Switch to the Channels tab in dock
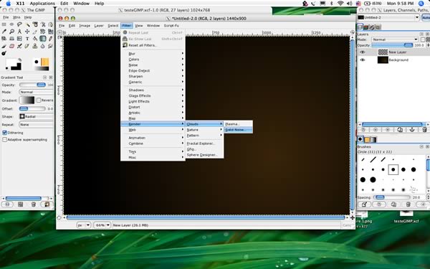Viewport: 430px width, 269px height. pyautogui.click(x=365, y=27)
